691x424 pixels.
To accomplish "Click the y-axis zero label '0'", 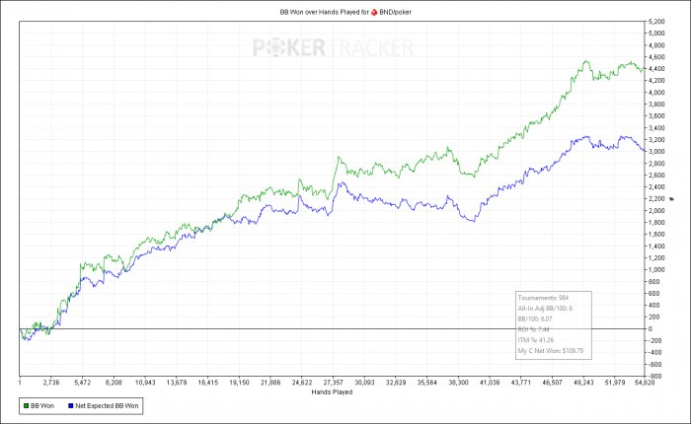I will (x=650, y=329).
